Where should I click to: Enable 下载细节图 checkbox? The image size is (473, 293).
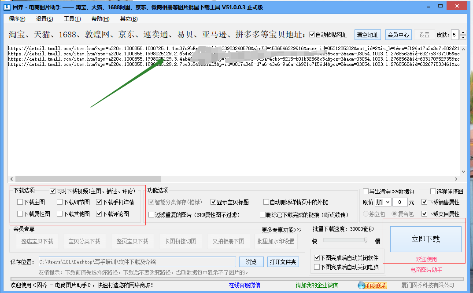pos(59,202)
